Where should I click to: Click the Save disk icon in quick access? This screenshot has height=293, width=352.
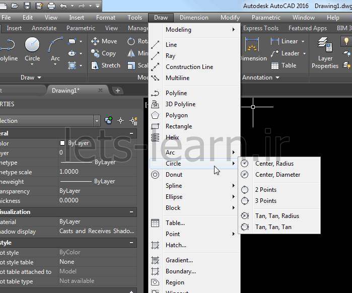(27, 6)
